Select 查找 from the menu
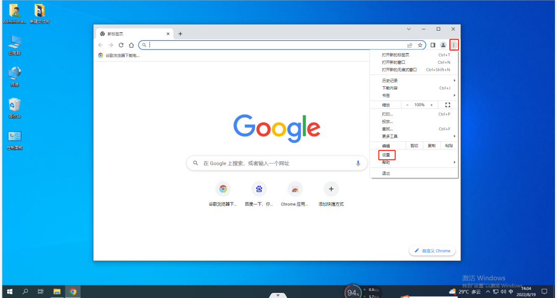 tap(414, 129)
